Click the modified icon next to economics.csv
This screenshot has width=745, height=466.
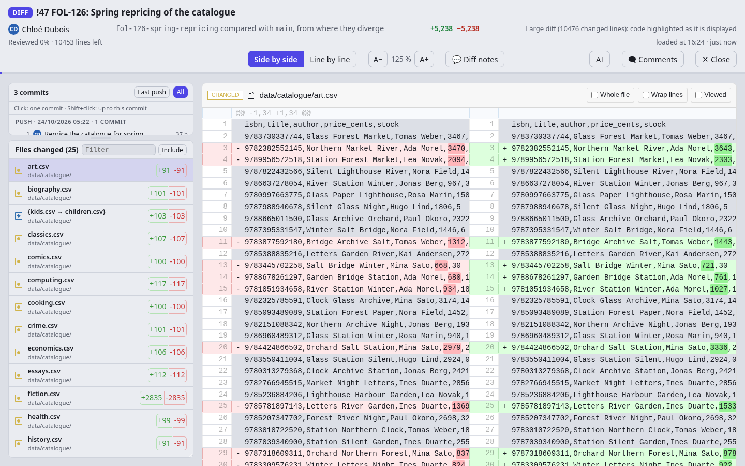point(19,353)
